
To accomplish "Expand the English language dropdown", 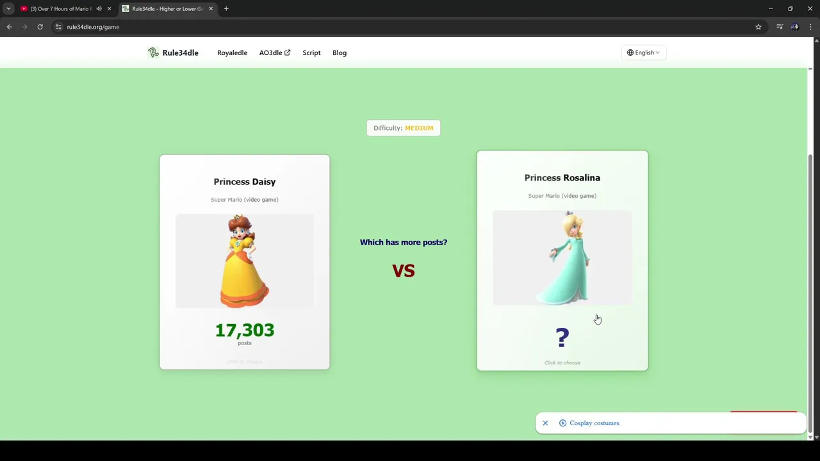I will pos(643,53).
